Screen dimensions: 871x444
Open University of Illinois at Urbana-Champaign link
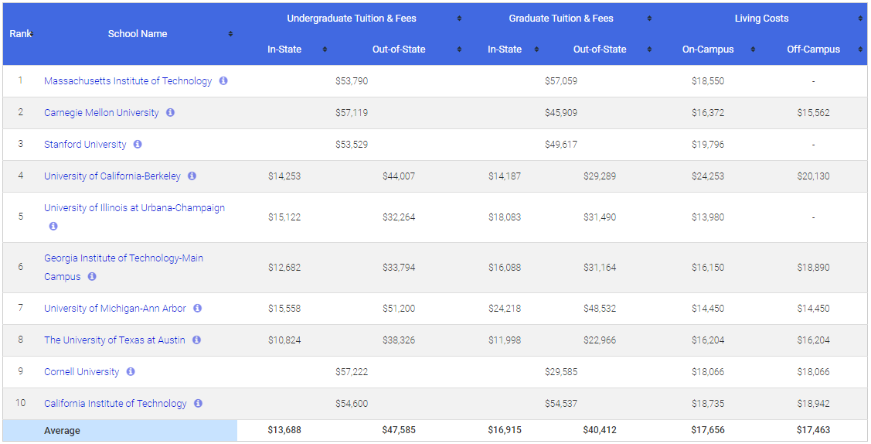click(x=134, y=208)
